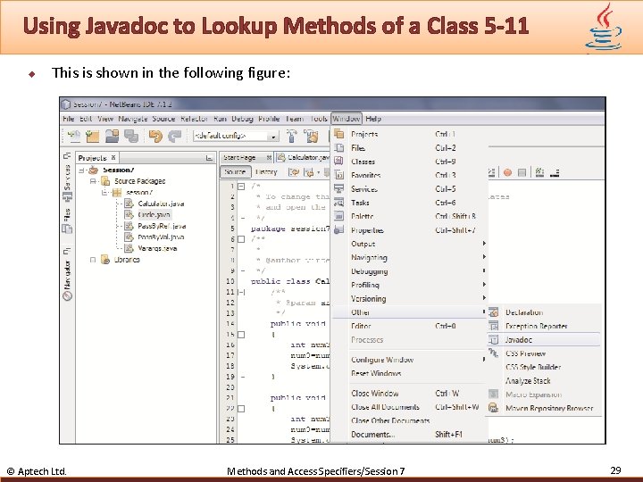Click the Properties icon in Window menu
Image resolution: width=643 pixels, height=482 pixels.
click(x=338, y=230)
